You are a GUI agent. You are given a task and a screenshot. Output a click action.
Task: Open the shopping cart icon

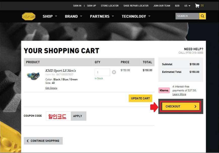pyautogui.click(x=197, y=6)
